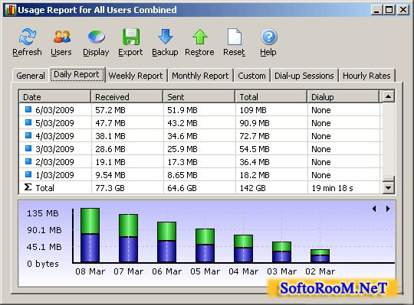
Task: Click the 77.3 GB total received value
Action: pyautogui.click(x=110, y=187)
